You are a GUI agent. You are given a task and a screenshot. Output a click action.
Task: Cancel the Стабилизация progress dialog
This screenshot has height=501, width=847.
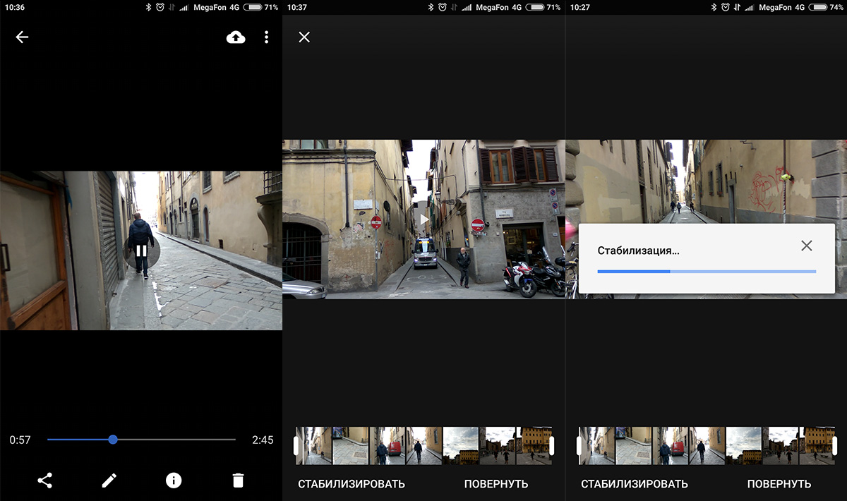(807, 246)
